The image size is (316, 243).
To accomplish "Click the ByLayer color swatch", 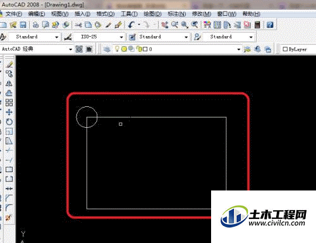I will pyautogui.click(x=285, y=49).
